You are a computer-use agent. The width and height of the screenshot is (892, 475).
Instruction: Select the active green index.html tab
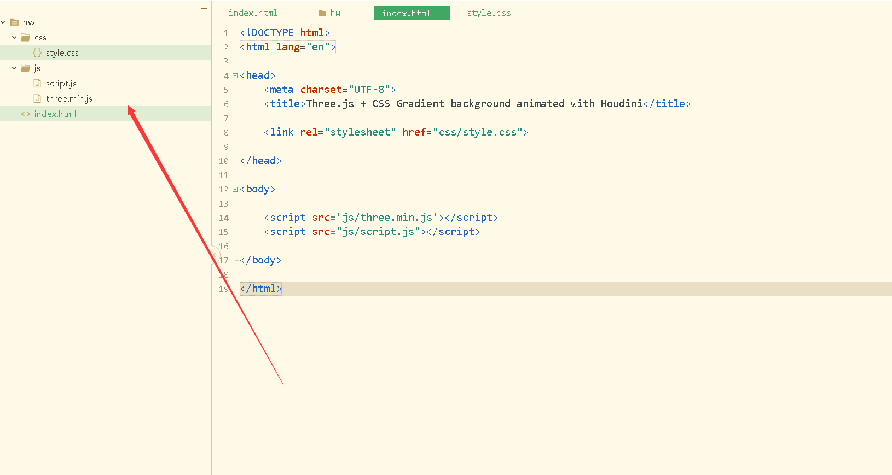(412, 13)
